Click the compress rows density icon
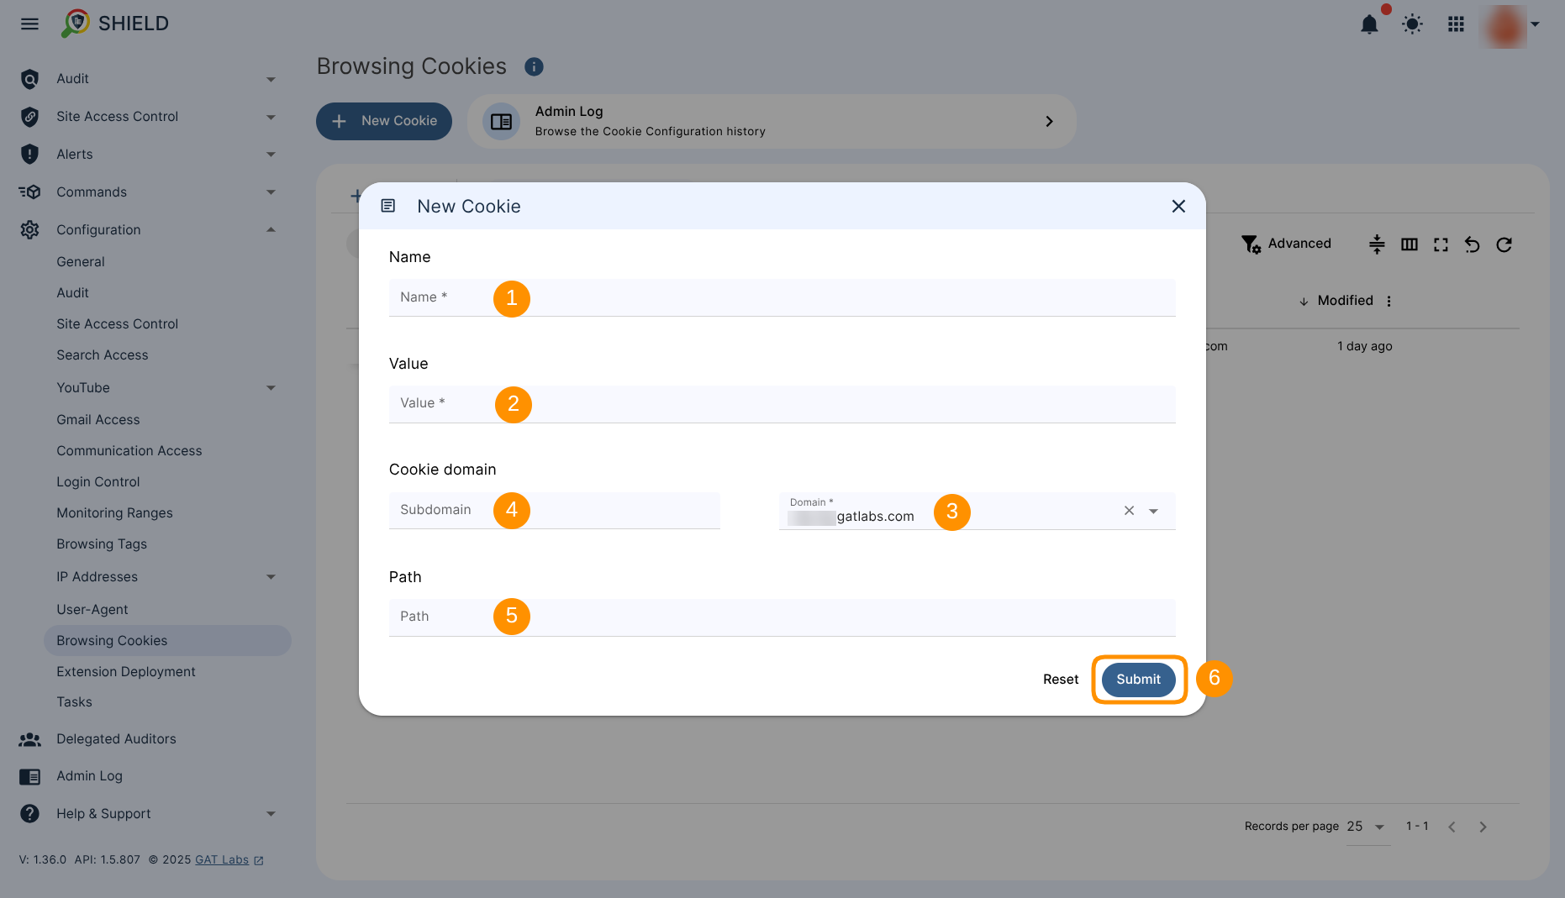 [x=1377, y=244]
